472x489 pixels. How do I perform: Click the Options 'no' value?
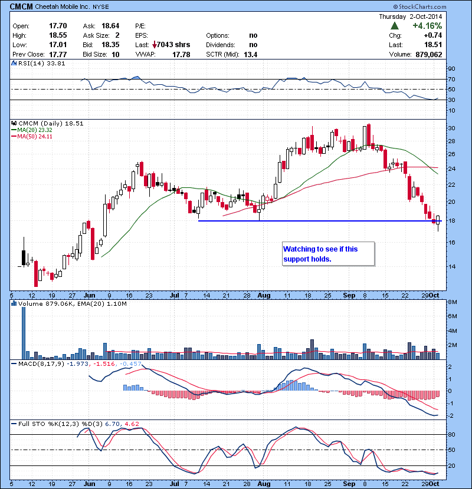tap(253, 35)
